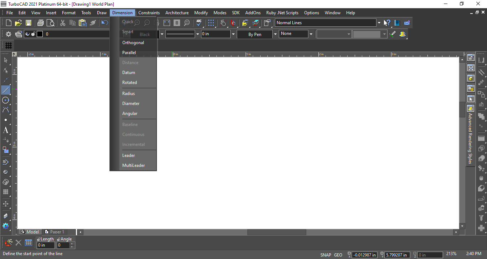Screen dimensions: 487x259
Task: Toggle the grid display button
Action: pos(9,46)
